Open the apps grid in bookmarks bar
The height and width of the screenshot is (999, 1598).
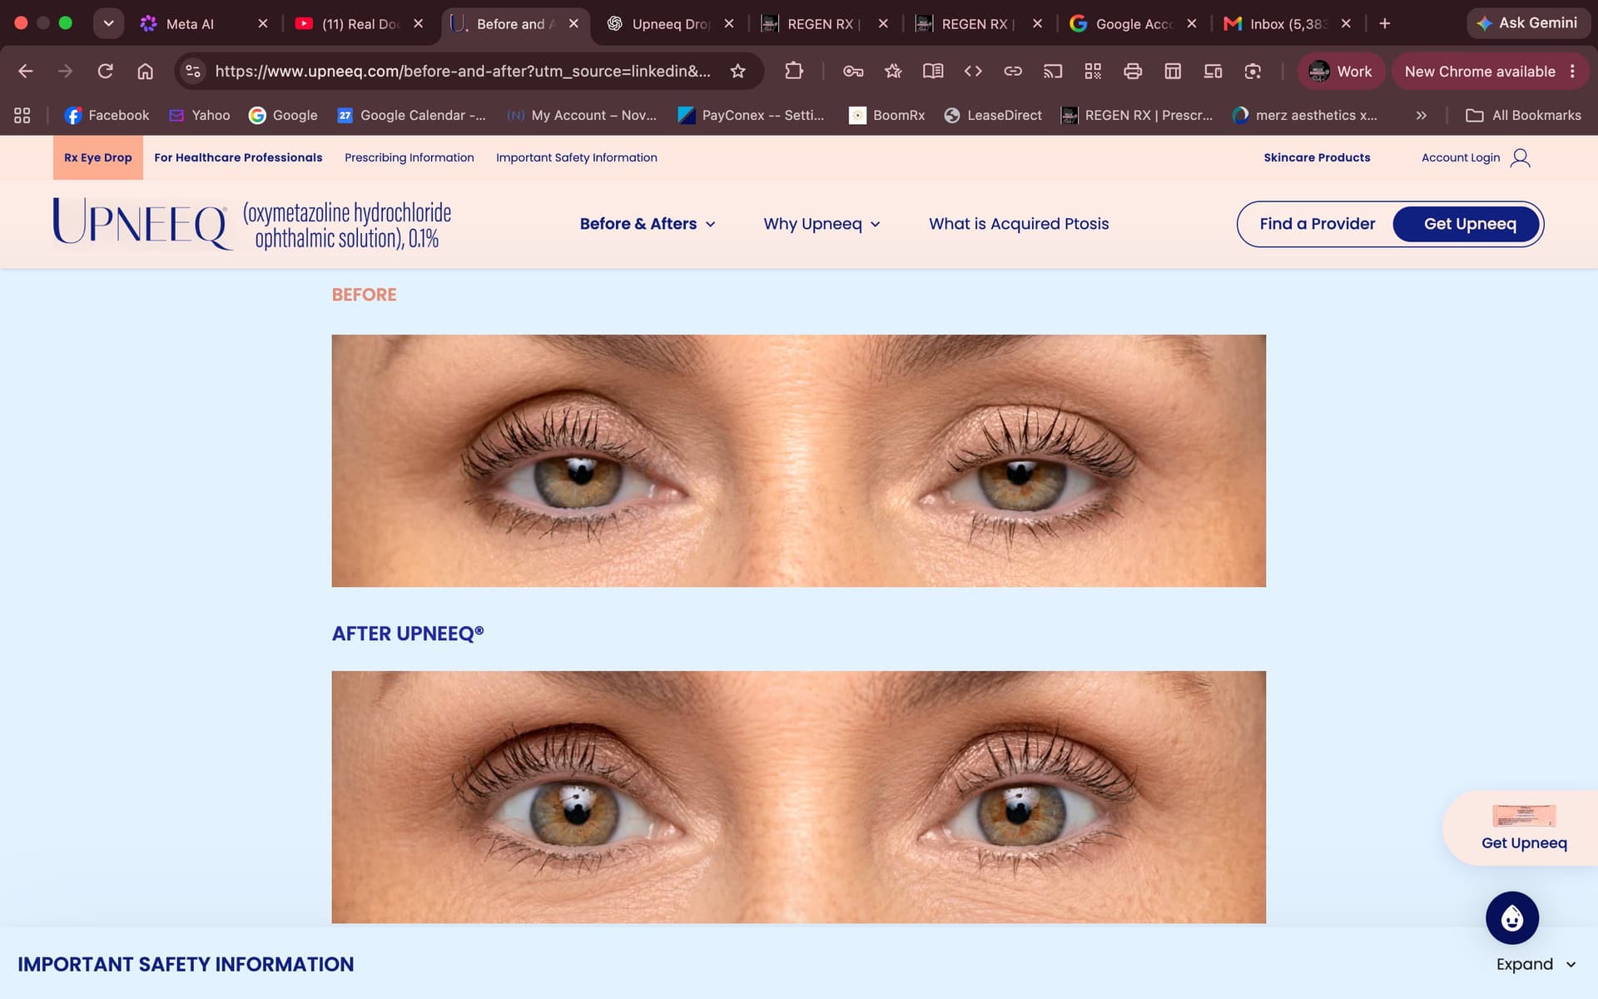(x=22, y=116)
